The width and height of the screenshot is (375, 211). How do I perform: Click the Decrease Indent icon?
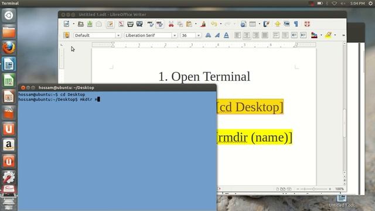[294, 35]
